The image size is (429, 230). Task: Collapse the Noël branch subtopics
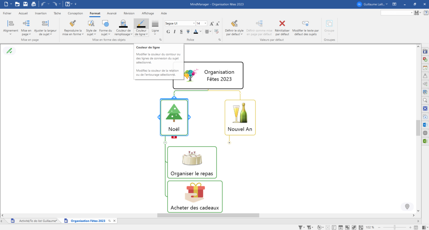165,143
